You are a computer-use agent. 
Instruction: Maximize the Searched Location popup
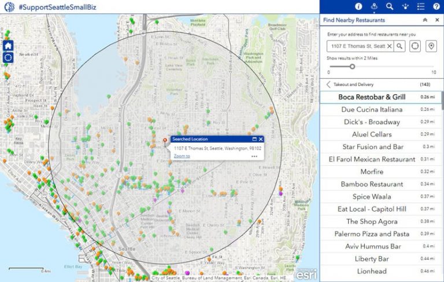point(254,139)
